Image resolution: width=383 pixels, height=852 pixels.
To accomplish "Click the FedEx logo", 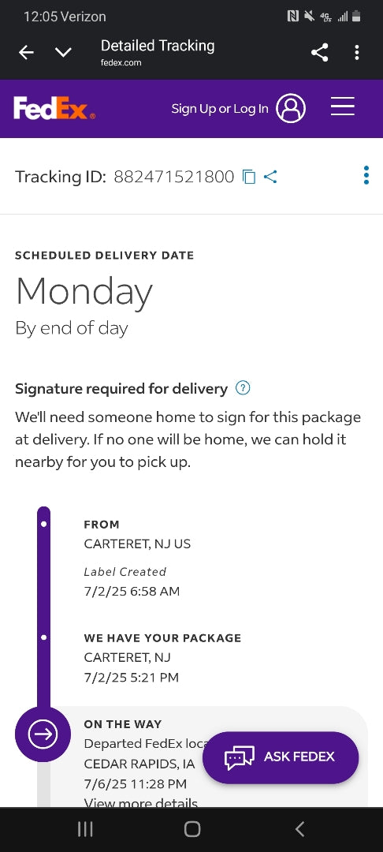I will (x=54, y=109).
